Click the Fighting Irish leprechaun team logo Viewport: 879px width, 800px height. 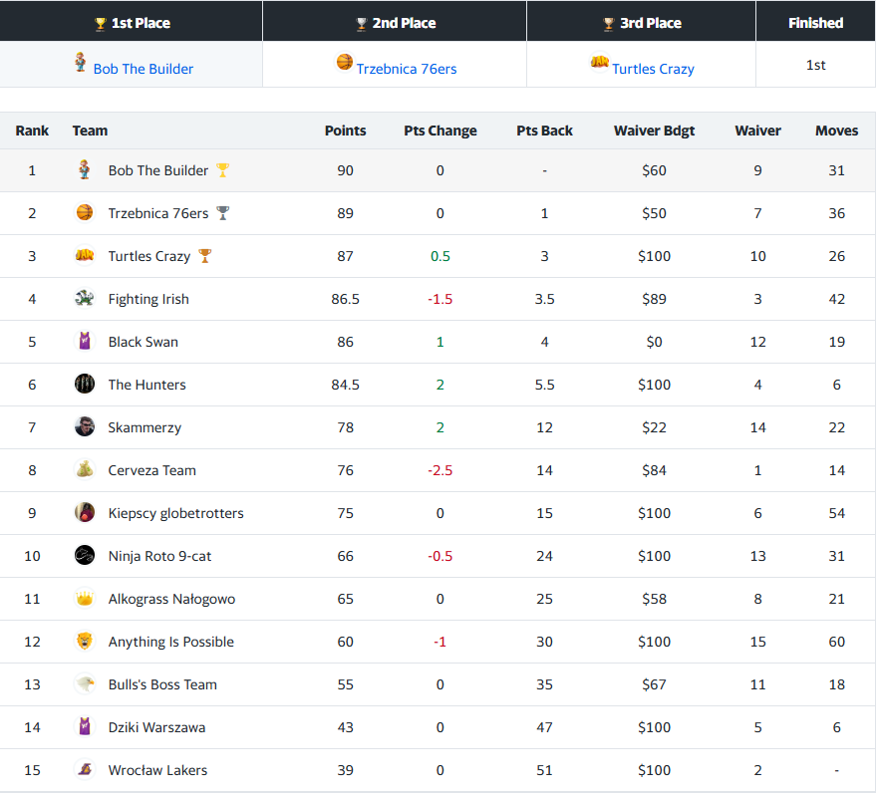84,299
